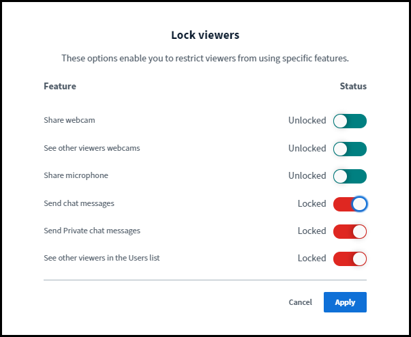Click the Feature column header

tap(60, 87)
